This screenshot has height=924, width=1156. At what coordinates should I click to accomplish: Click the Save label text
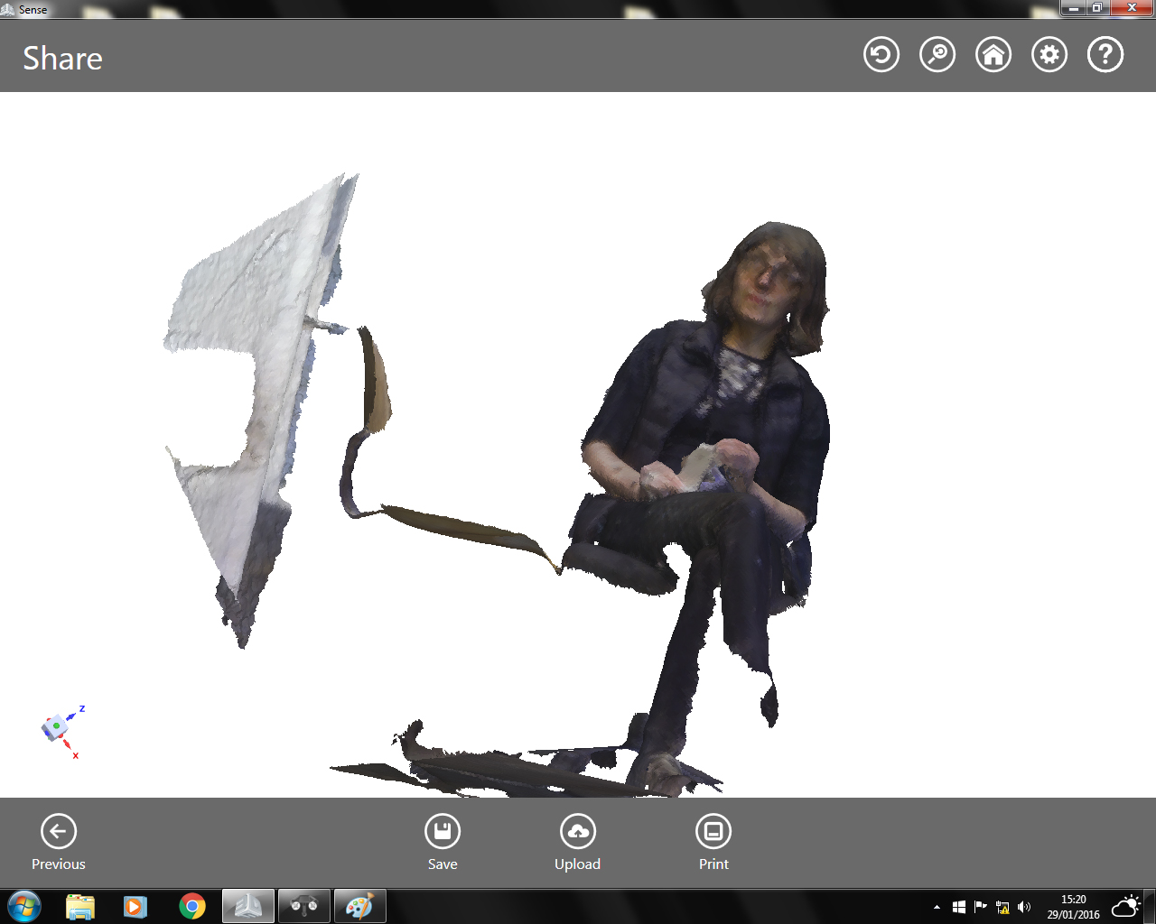443,864
